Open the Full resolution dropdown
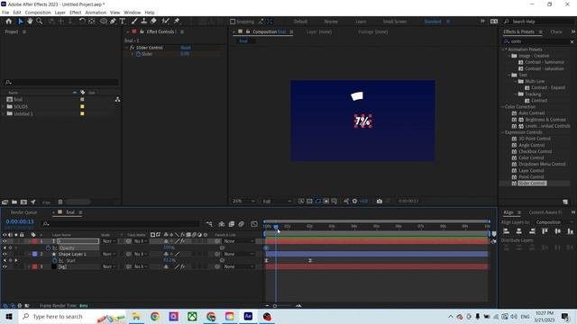The image size is (577, 324). (x=277, y=202)
